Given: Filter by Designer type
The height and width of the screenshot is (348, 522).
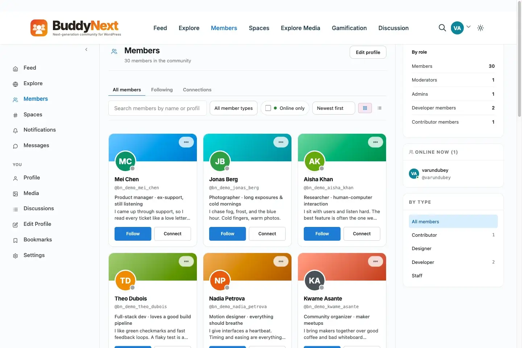Looking at the screenshot, I should pyautogui.click(x=453, y=249).
